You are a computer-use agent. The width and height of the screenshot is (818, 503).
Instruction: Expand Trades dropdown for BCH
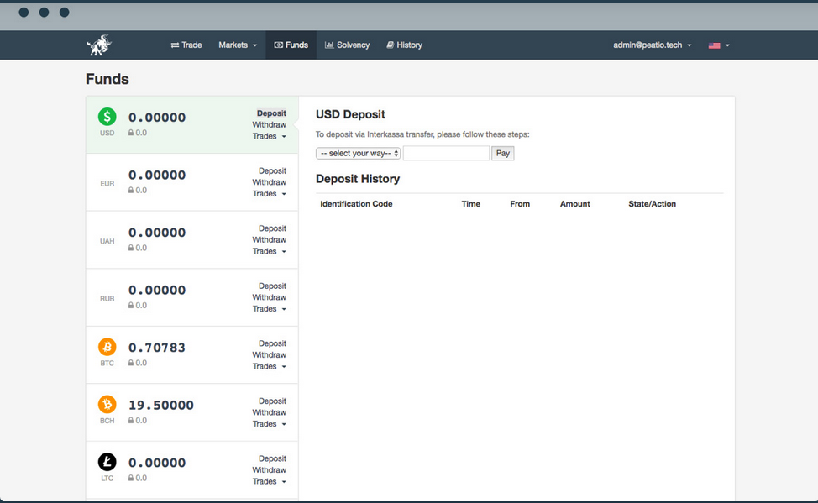coord(270,424)
